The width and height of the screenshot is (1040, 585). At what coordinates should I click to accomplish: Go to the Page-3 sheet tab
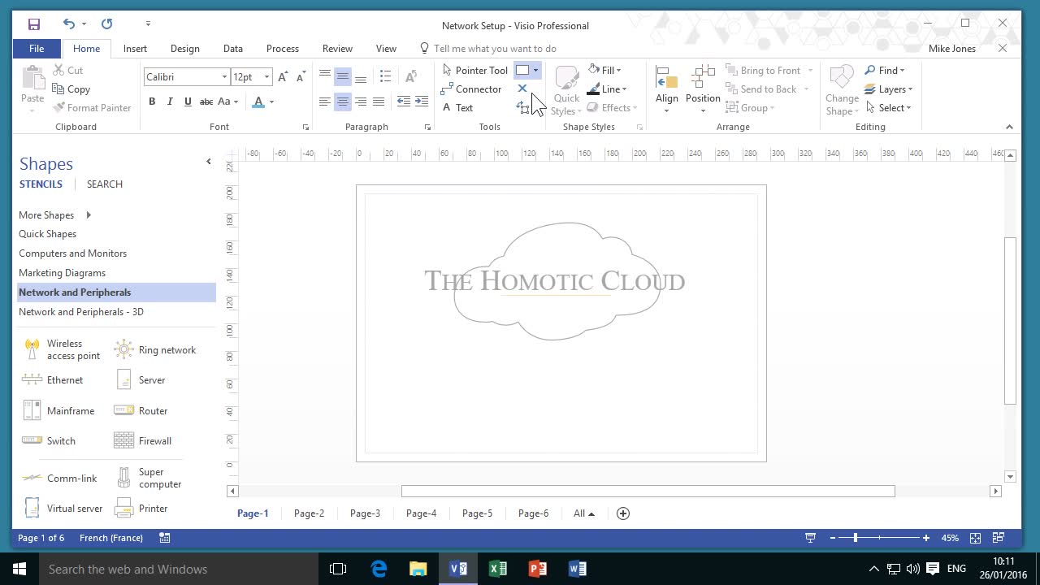click(365, 513)
